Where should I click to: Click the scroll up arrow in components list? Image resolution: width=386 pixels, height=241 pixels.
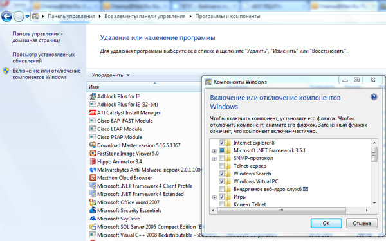tap(374, 143)
